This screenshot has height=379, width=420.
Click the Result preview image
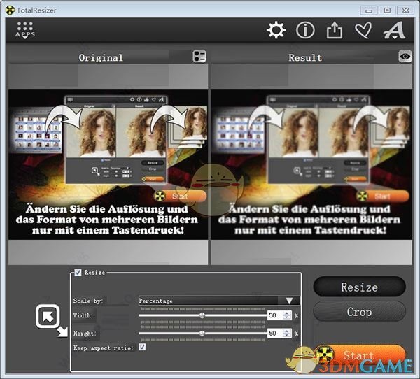[x=311, y=164]
